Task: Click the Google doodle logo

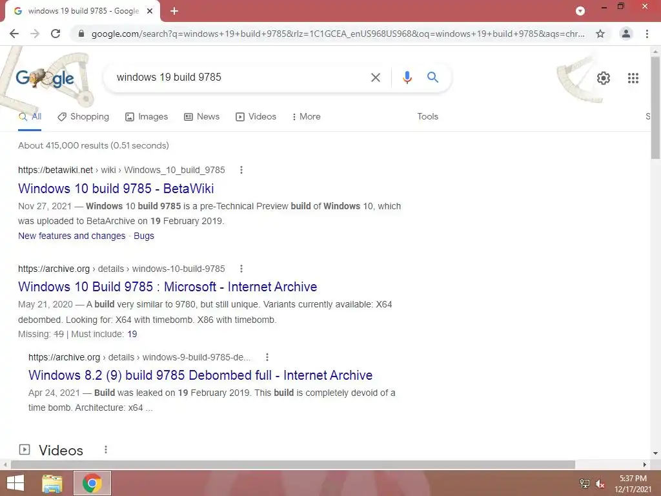Action: 45,78
